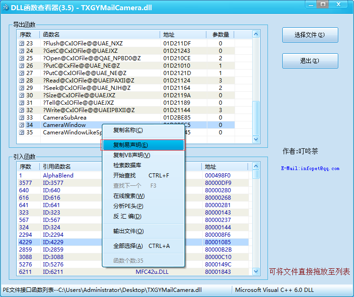Select AlphaBlend row in import list

[x=58, y=176]
